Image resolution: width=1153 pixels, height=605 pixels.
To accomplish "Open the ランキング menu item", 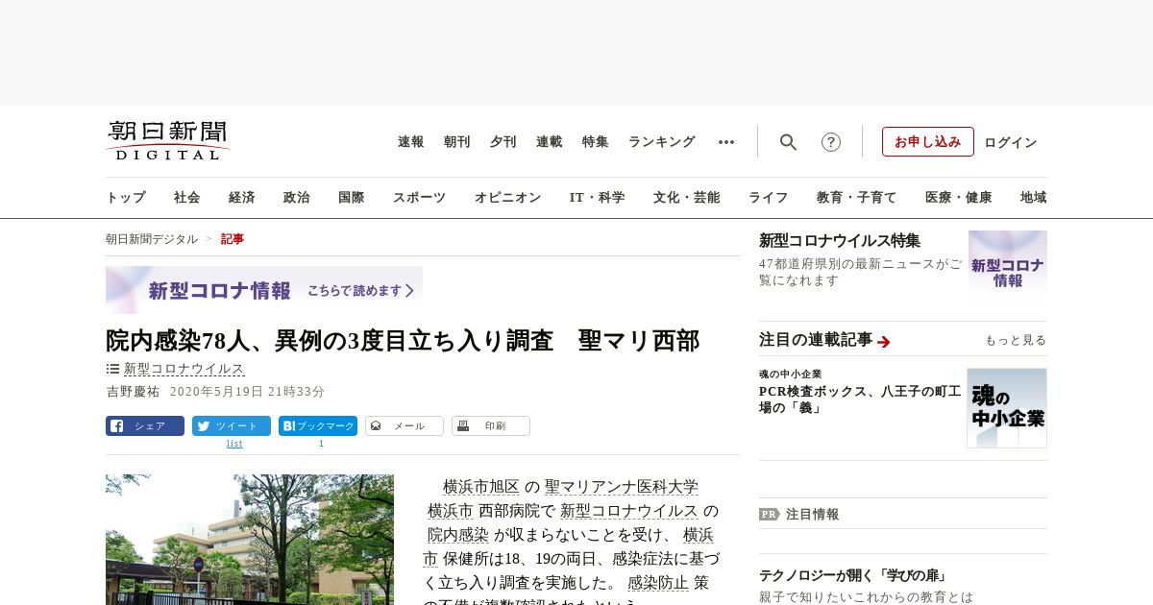I will click(x=662, y=142).
